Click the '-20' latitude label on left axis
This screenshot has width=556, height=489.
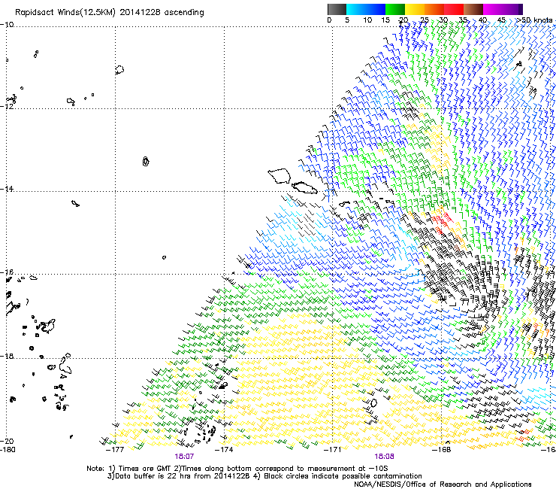click(x=7, y=441)
